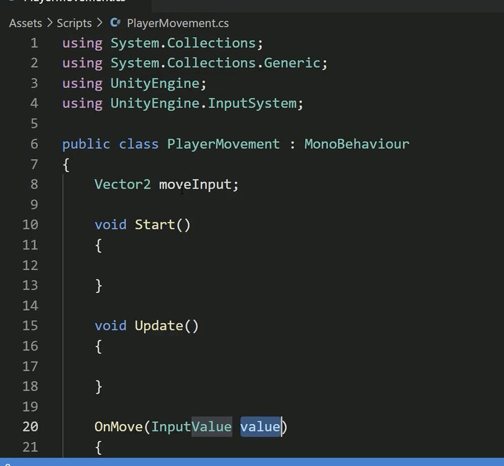Click the OnMove method name

click(118, 427)
